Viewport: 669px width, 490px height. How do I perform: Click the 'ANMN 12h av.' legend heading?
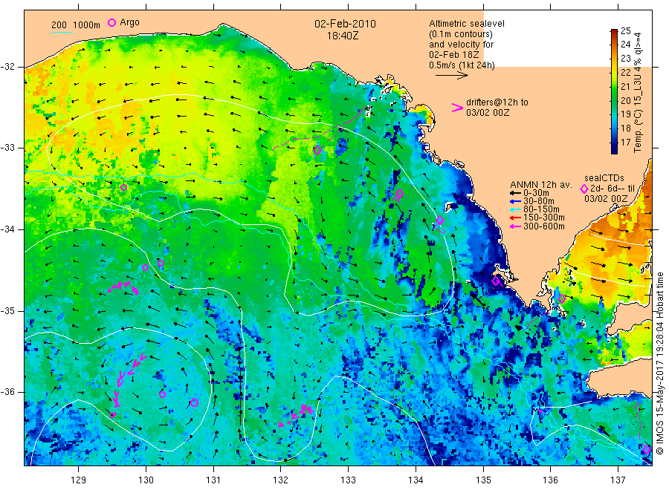pyautogui.click(x=541, y=185)
